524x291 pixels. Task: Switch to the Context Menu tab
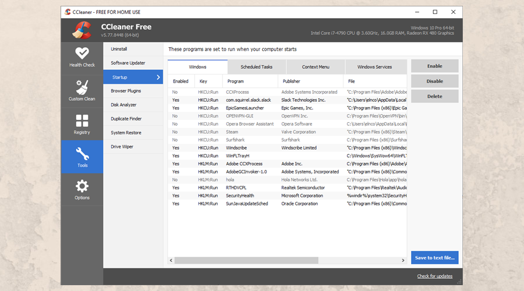[316, 67]
